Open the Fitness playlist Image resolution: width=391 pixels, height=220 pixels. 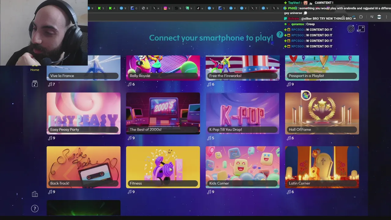tap(163, 167)
